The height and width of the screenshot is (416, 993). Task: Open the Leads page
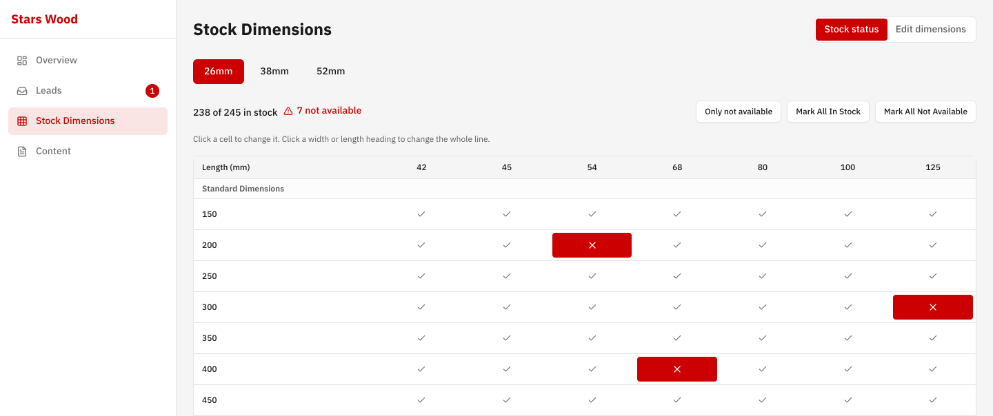click(x=88, y=91)
